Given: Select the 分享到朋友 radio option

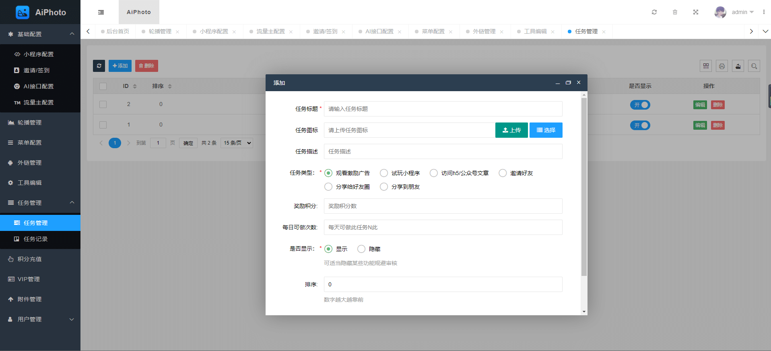Looking at the screenshot, I should [384, 187].
